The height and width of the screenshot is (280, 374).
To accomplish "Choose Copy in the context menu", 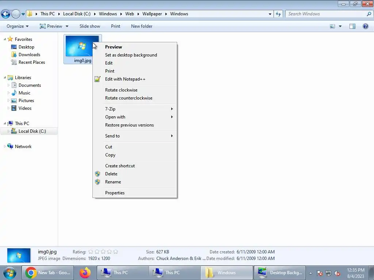I will [x=135, y=155].
